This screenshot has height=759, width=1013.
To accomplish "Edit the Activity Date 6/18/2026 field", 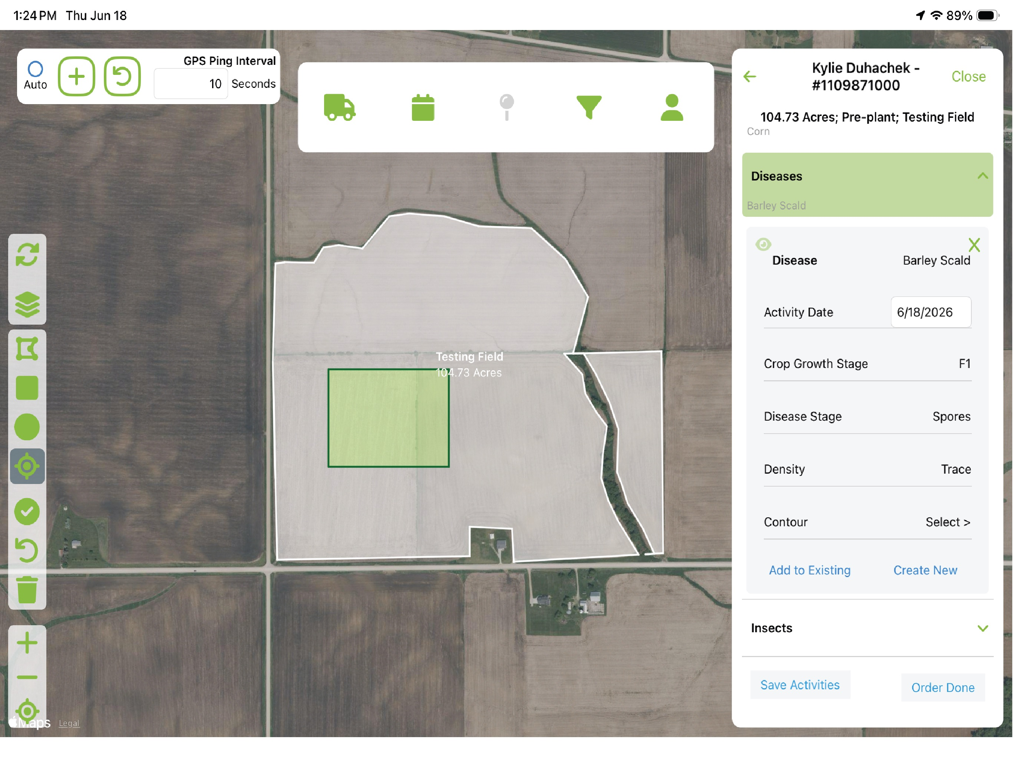I will pos(931,312).
